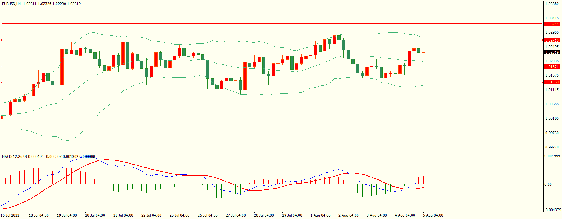Click the current price label 1.02319
This screenshot has height=219, width=562.
[x=552, y=52]
